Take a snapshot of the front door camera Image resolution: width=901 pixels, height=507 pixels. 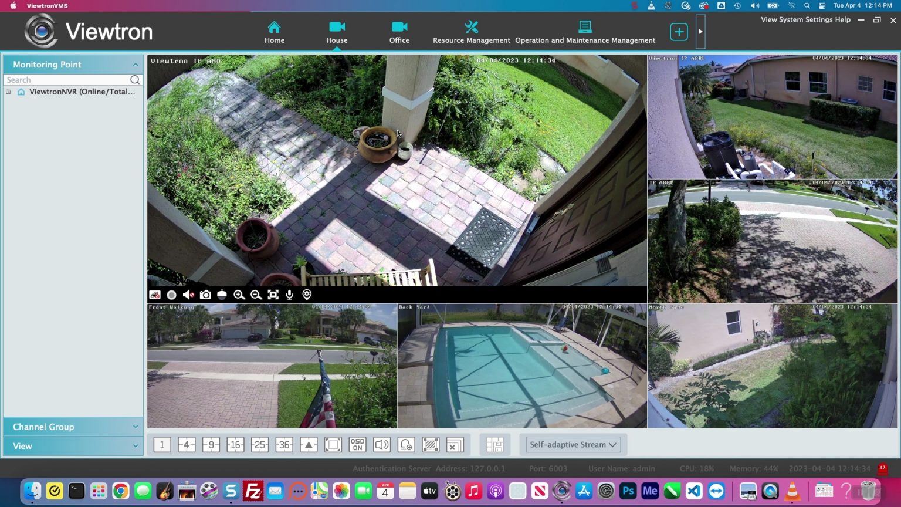point(205,295)
